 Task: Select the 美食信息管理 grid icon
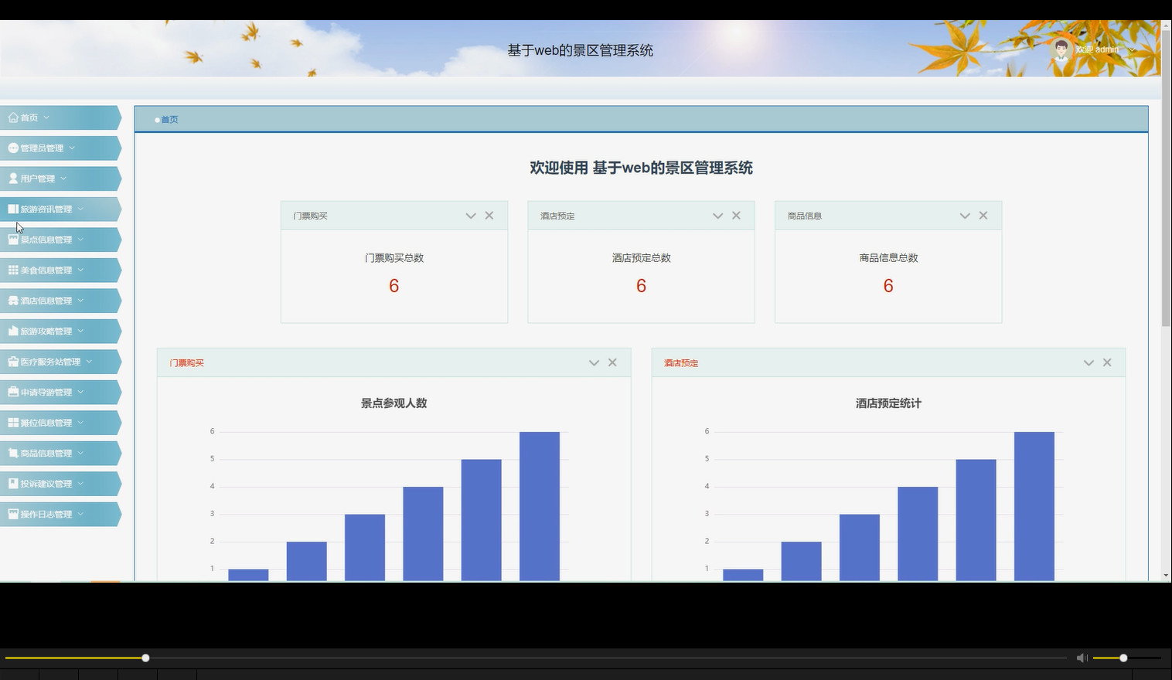(12, 270)
